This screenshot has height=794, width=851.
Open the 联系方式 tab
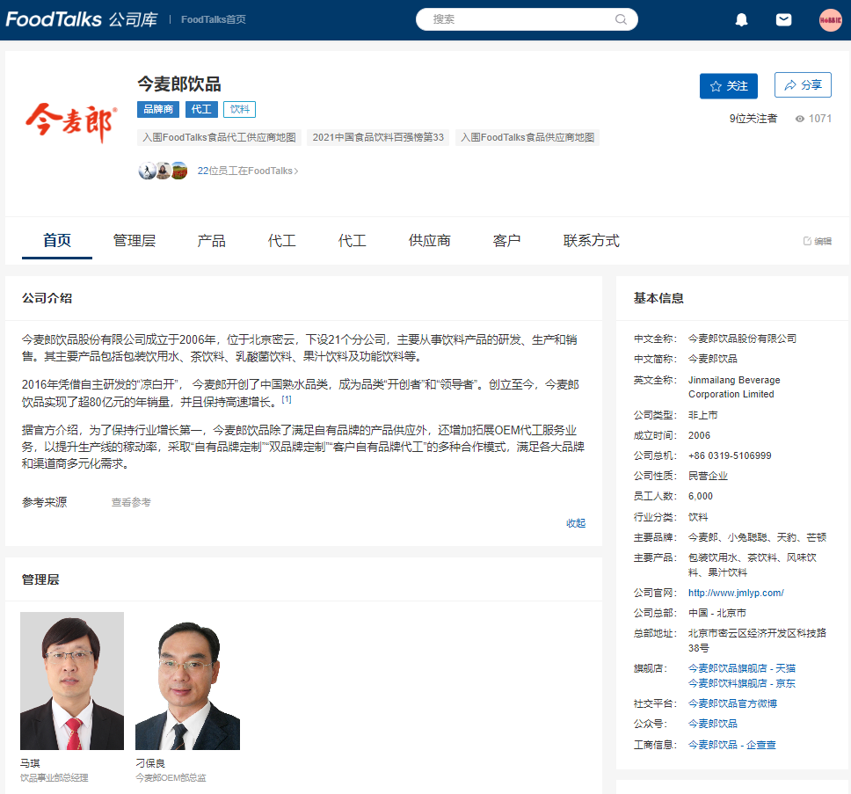(x=591, y=241)
